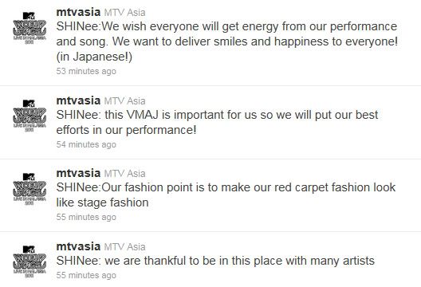Click the '53 minutes ago' timestamp
Image resolution: width=421 pixels, height=287 pixels.
pyautogui.click(x=86, y=71)
